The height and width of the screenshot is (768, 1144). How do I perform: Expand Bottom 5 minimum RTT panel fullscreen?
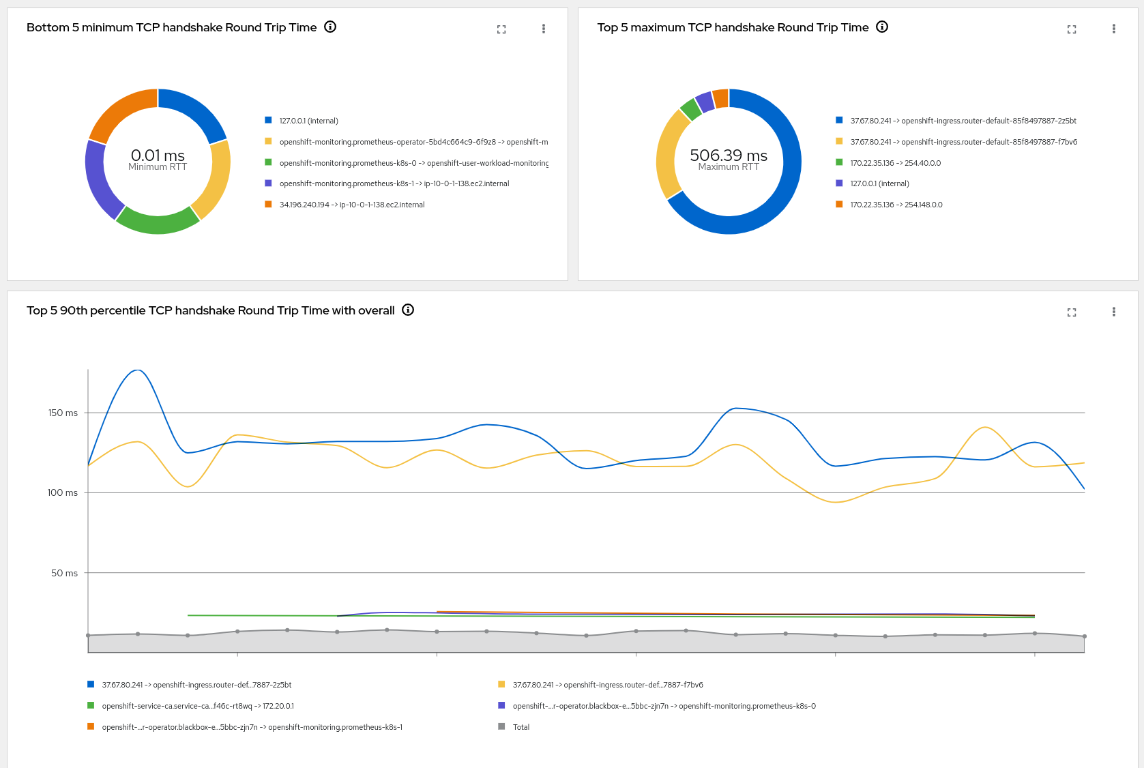(x=501, y=29)
